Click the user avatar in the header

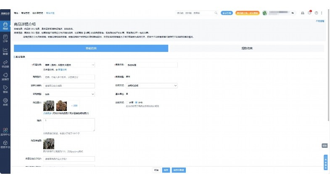coord(264,13)
